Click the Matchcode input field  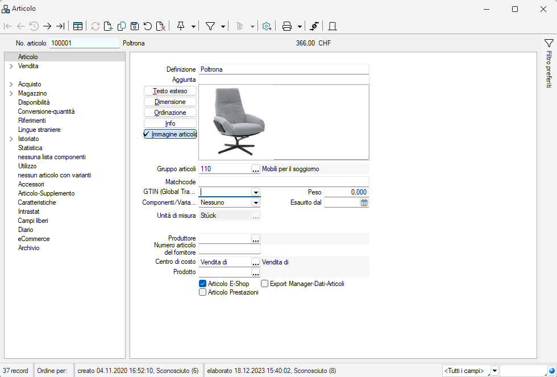[284, 182]
